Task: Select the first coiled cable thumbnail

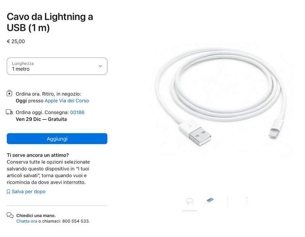Action: (x=189, y=201)
